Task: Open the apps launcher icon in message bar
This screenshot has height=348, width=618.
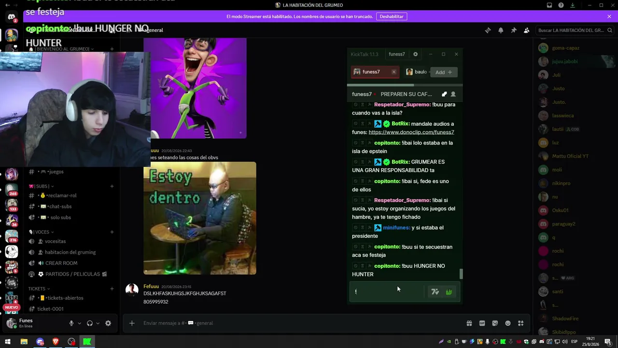Action: (x=520, y=323)
